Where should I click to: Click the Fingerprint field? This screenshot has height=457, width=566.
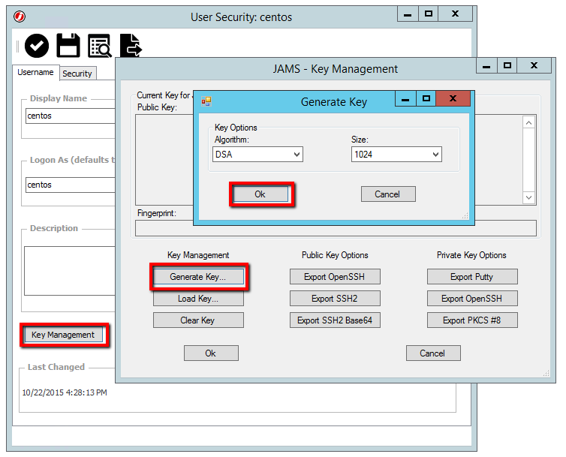click(336, 228)
